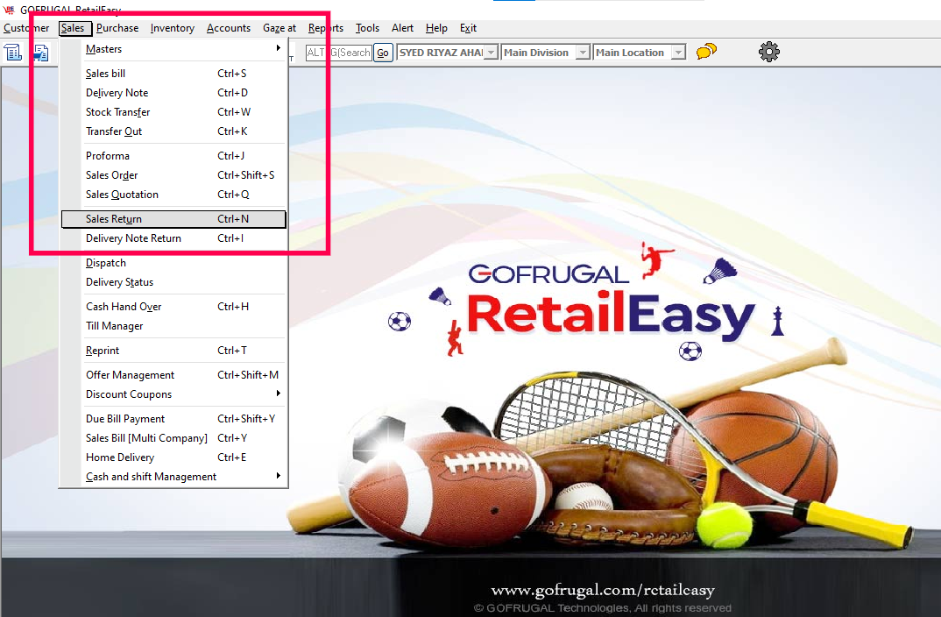The width and height of the screenshot is (941, 617).
Task: Open the Customer menu
Action: coord(25,28)
